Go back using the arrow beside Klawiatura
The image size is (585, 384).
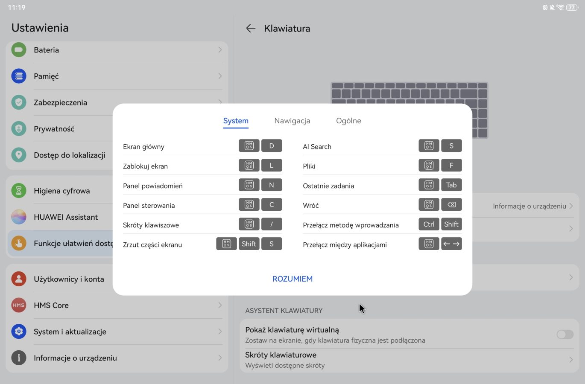coord(251,29)
